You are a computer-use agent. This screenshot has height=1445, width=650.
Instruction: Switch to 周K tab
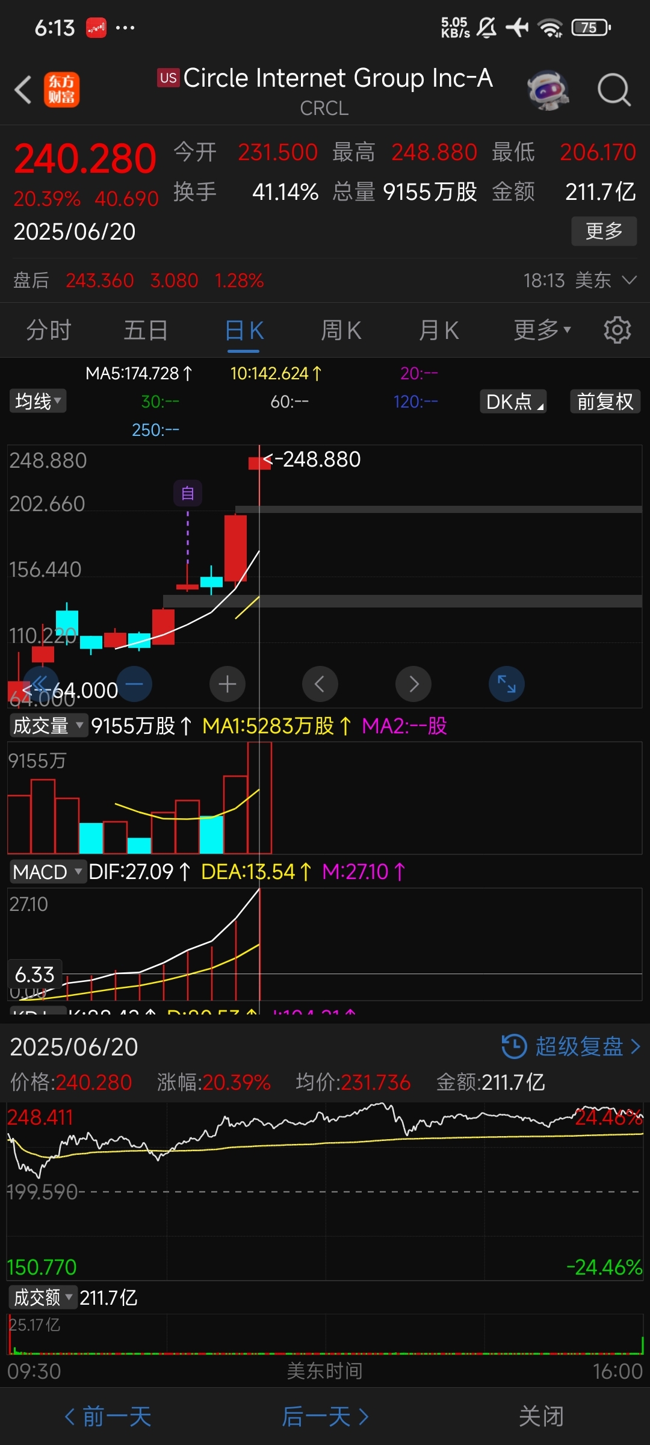point(341,331)
